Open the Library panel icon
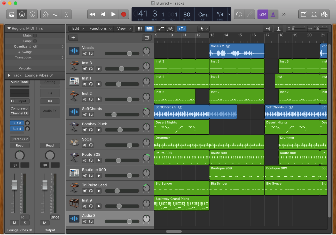 coord(11,14)
